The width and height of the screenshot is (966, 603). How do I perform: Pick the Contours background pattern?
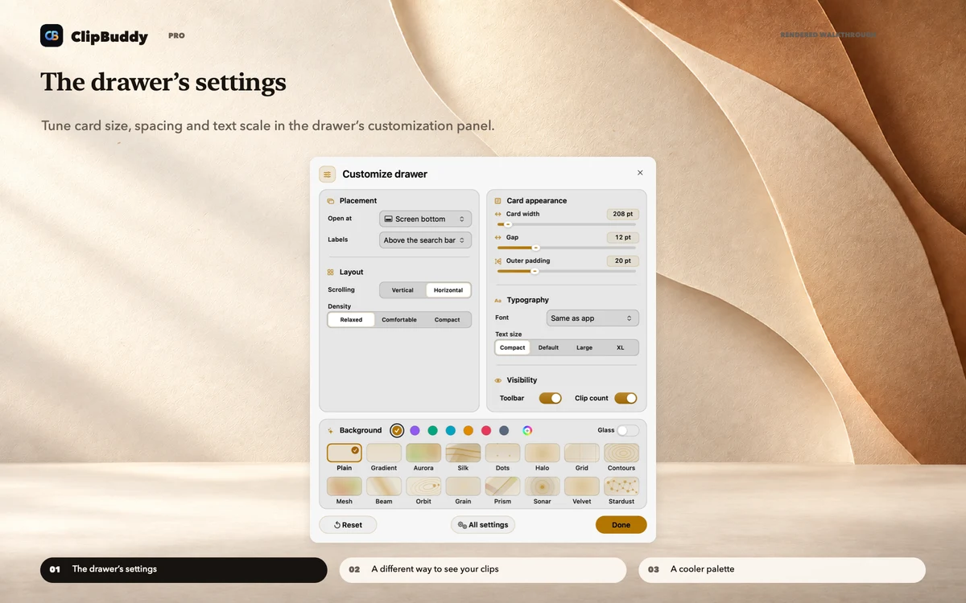click(621, 453)
